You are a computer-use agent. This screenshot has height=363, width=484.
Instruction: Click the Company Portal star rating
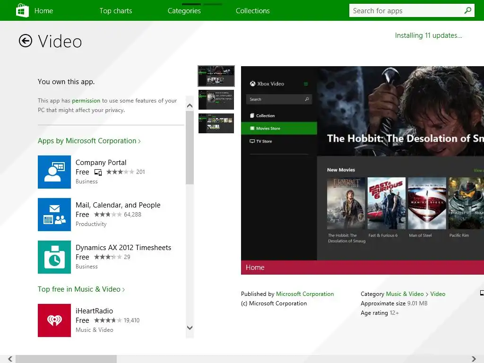click(x=121, y=172)
